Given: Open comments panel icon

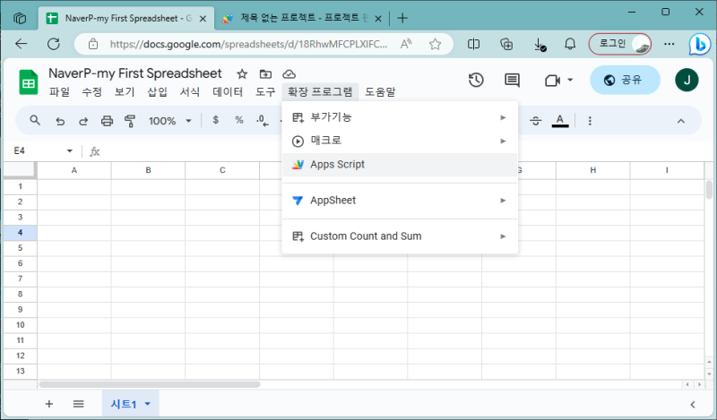Looking at the screenshot, I should (512, 80).
